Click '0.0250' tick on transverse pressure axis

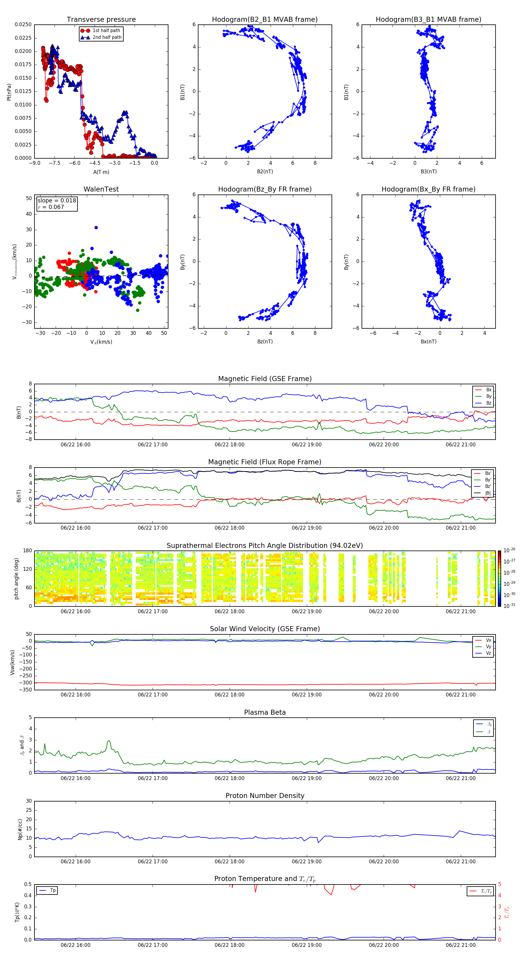(x=23, y=24)
